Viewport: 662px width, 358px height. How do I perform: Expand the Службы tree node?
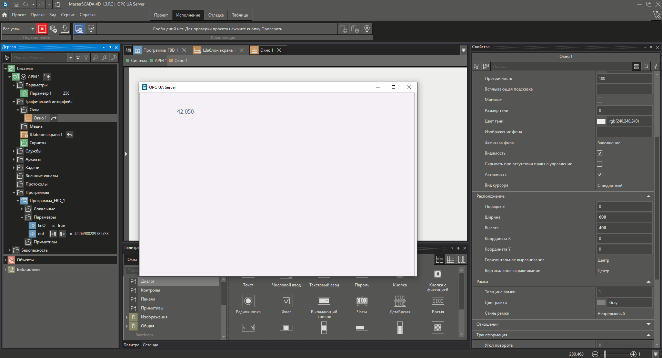click(x=14, y=151)
